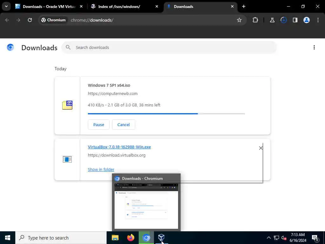The width and height of the screenshot is (325, 244).
Task: Open the Chromium three-dot browser menu
Action: coord(318,20)
